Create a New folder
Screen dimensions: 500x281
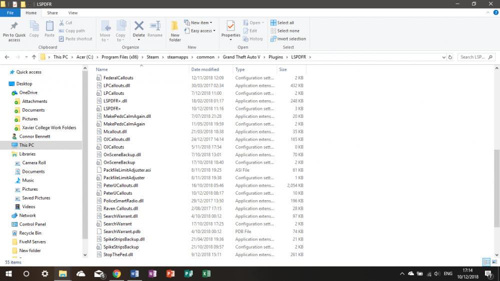pos(174,31)
